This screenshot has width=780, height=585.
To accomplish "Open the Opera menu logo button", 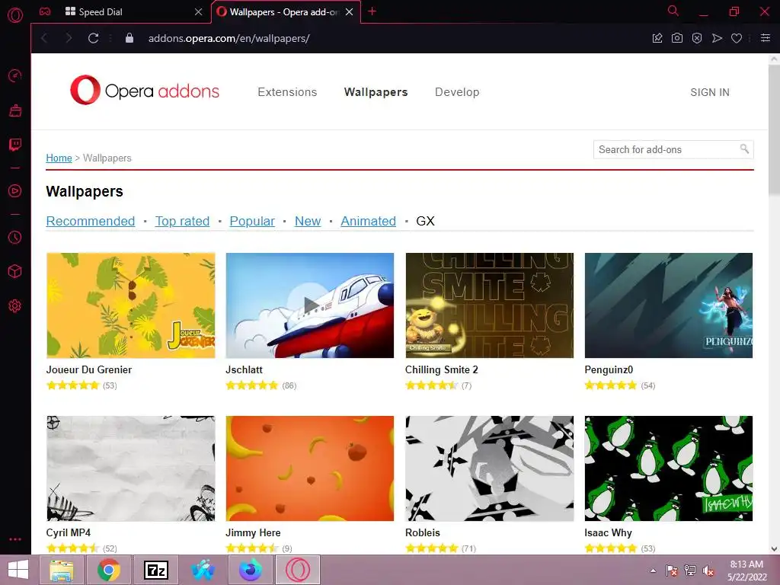I will tap(15, 15).
